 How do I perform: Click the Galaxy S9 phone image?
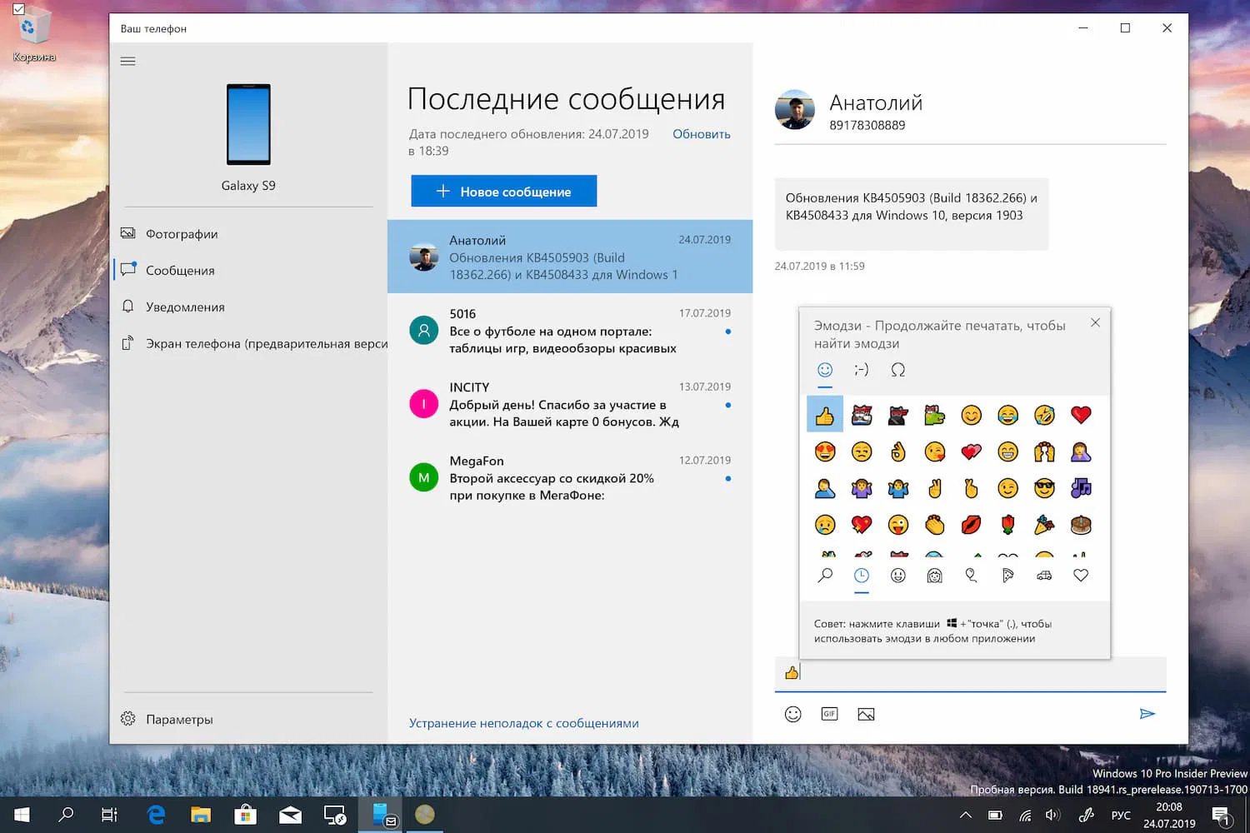coord(248,124)
